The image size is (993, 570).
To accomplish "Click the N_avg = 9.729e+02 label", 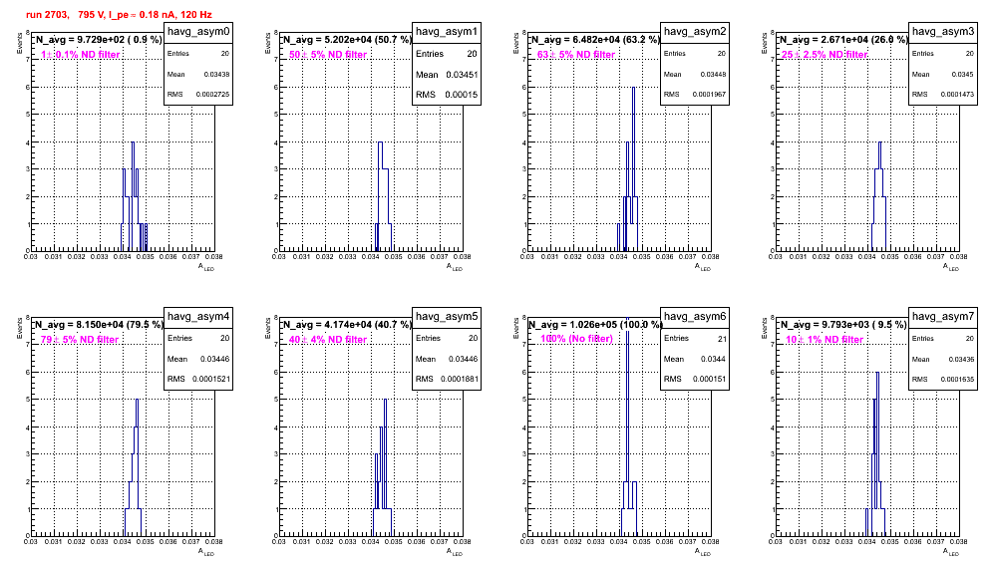I will (99, 40).
